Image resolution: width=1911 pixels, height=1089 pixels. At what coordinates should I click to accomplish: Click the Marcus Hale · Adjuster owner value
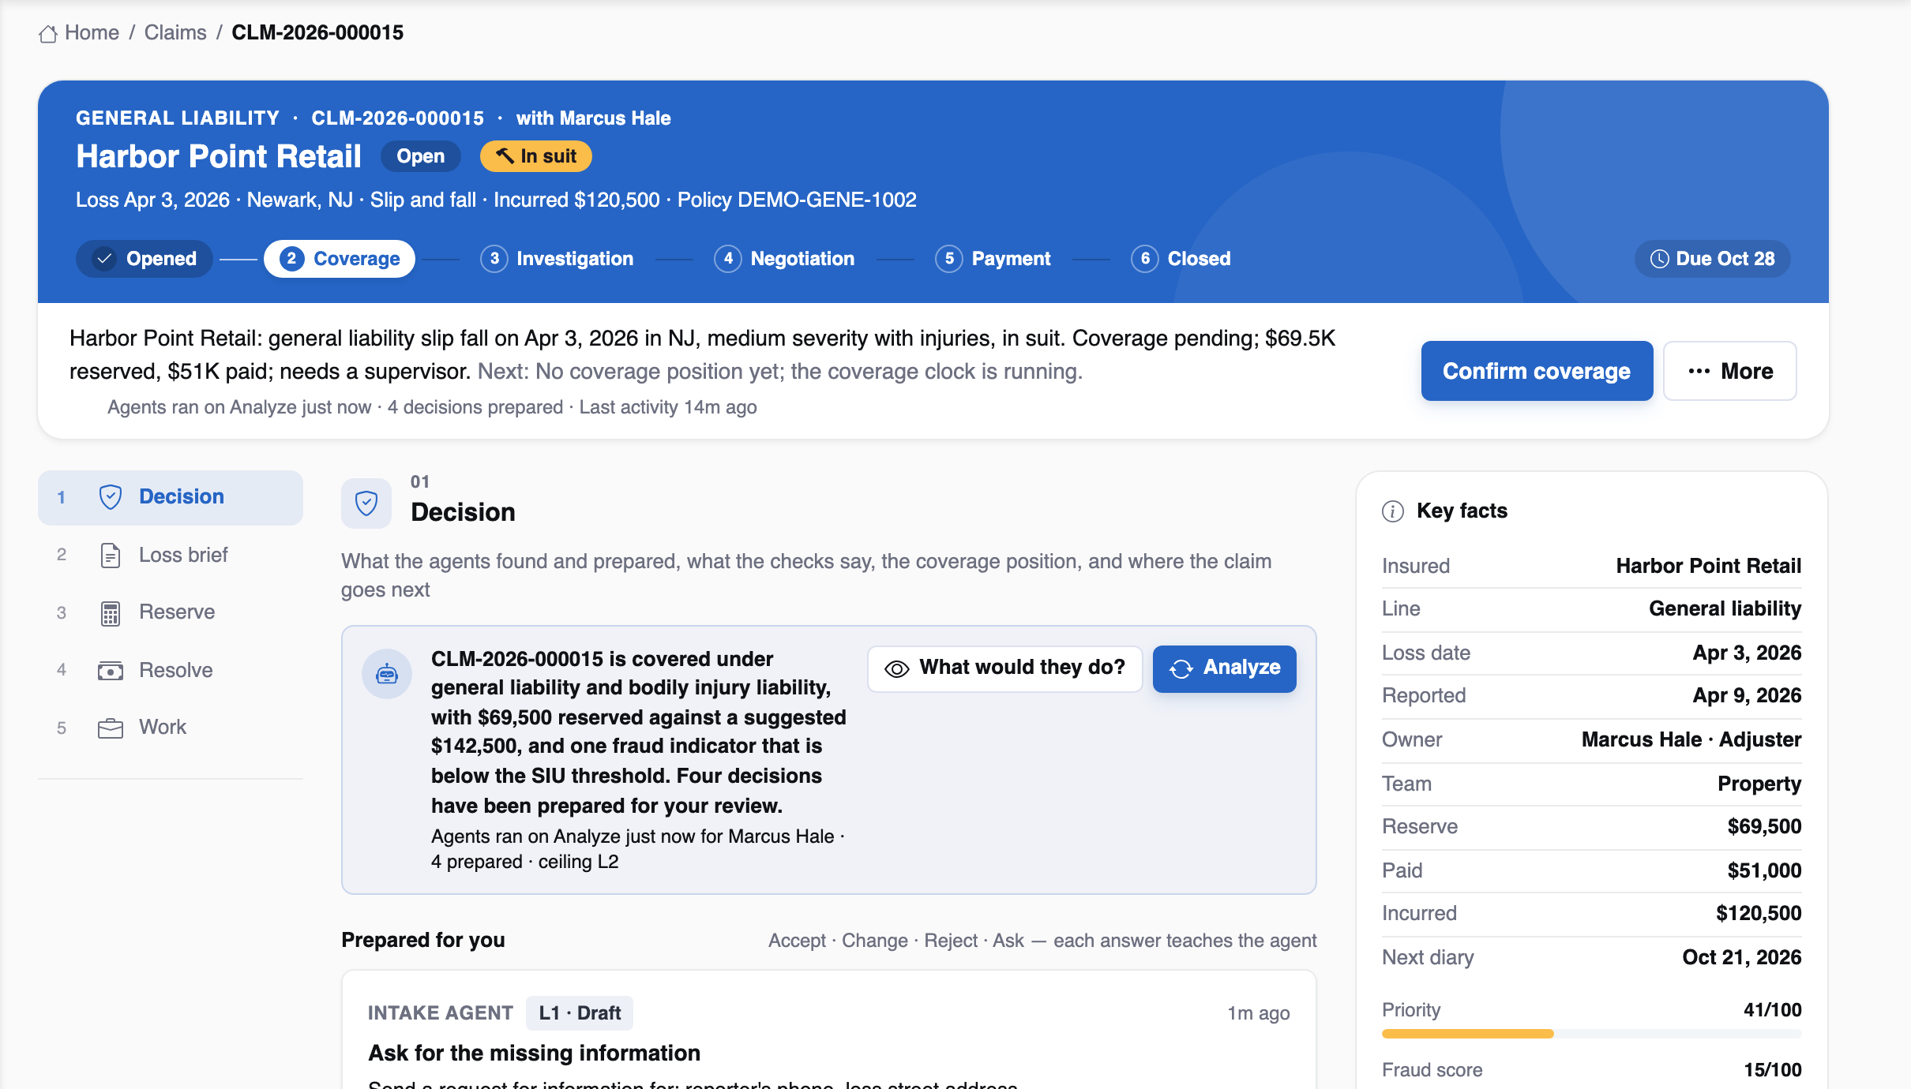[1691, 739]
